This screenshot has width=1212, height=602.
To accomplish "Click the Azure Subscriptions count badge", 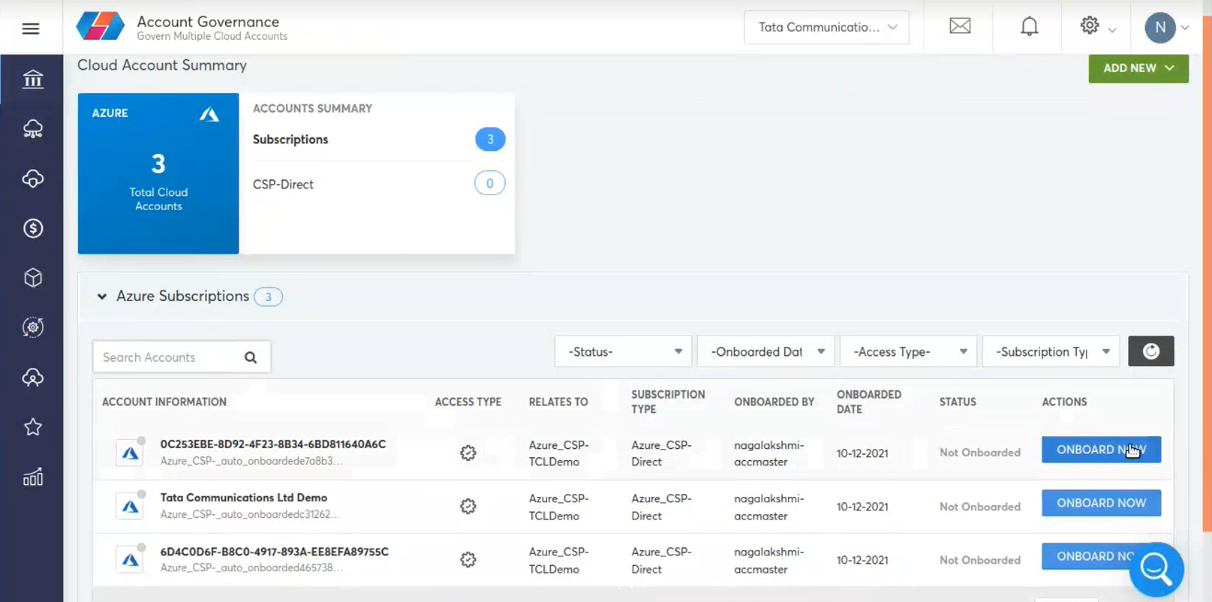I will coord(268,296).
